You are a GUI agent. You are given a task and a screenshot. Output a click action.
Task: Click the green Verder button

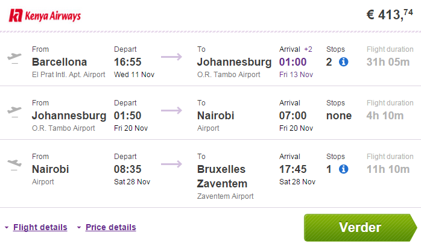tap(360, 228)
